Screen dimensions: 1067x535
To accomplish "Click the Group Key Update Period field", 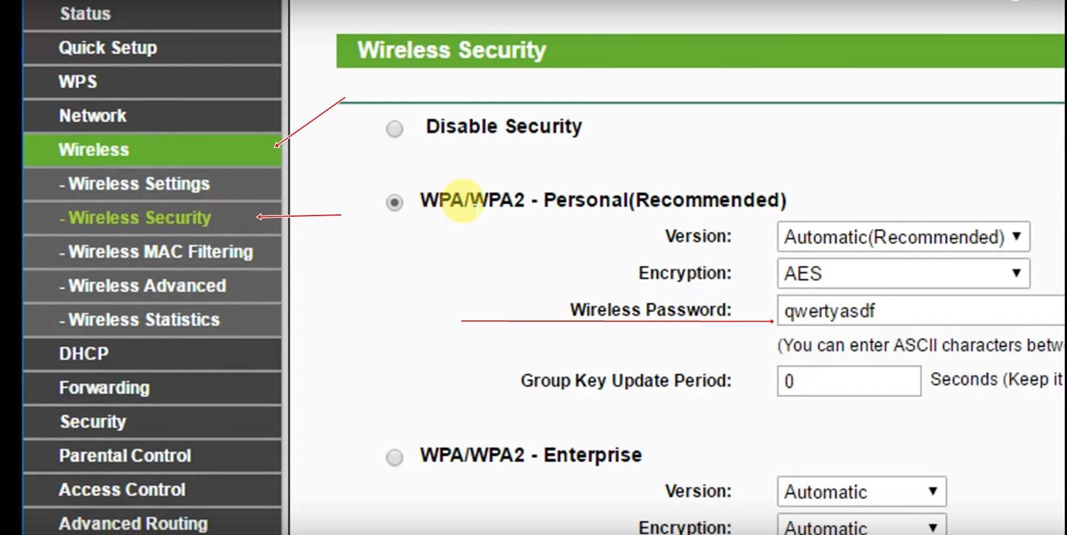I will click(x=849, y=381).
